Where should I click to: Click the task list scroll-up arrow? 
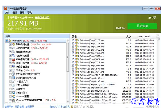[68, 40]
